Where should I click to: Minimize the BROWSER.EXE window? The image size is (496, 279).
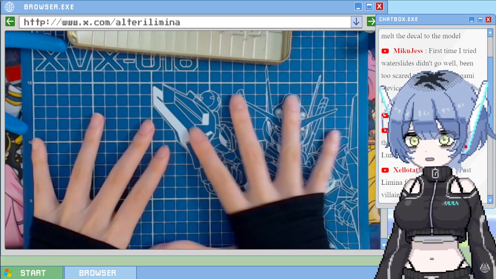click(358, 6)
